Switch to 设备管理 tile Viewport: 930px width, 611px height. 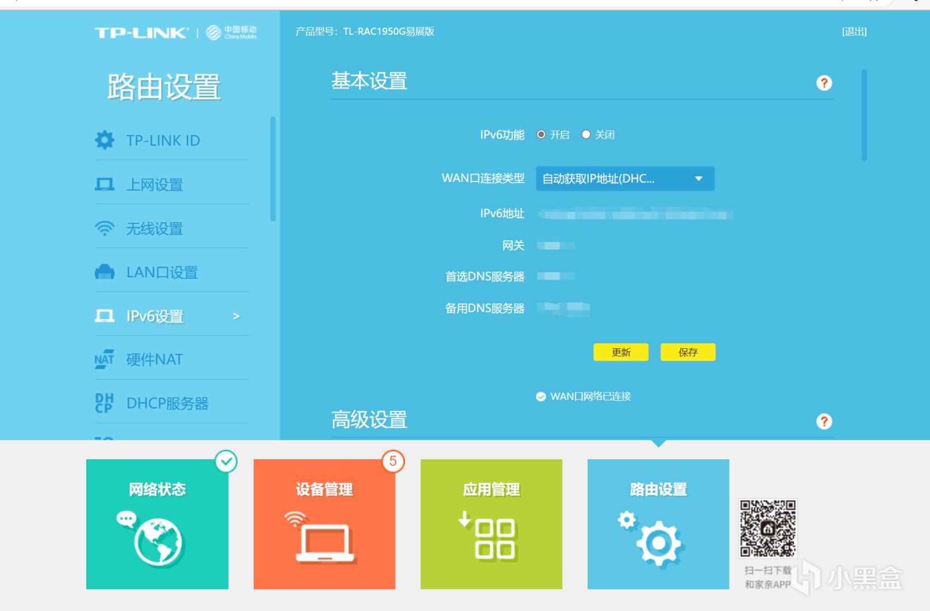[x=324, y=524]
